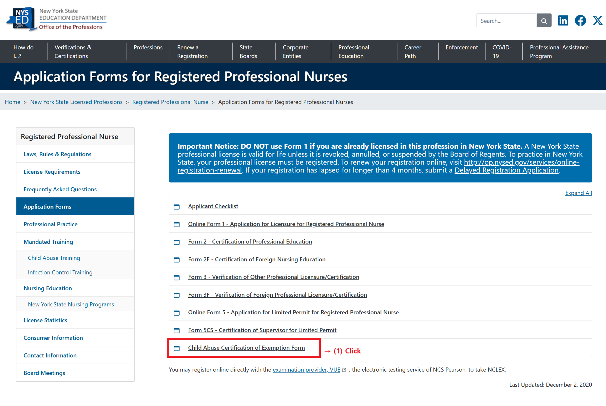
Task: Click the icon beside Form 3F
Action: click(x=176, y=295)
